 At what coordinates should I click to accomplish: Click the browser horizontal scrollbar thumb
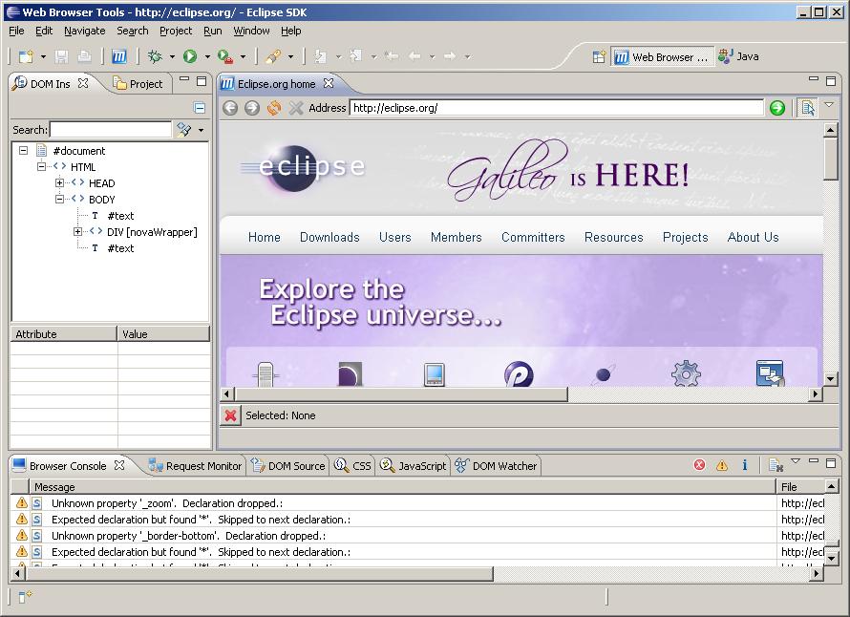pyautogui.click(x=400, y=394)
